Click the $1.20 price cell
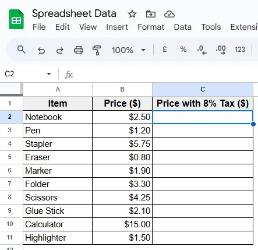The height and width of the screenshot is (250, 258). 122,131
